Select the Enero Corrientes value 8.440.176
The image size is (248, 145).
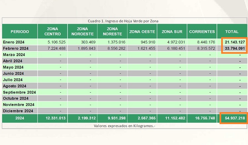206,42
